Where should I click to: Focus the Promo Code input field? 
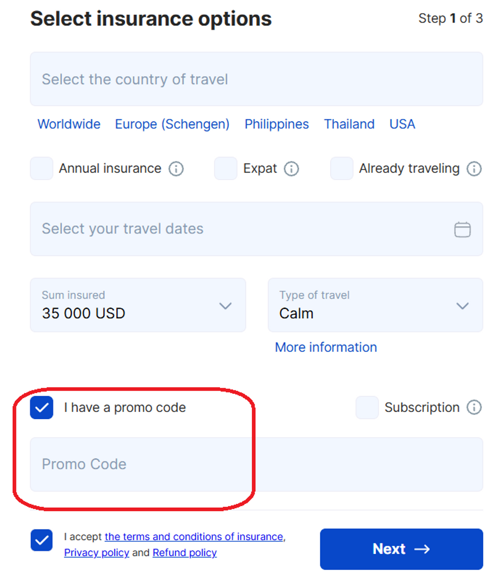pos(256,464)
